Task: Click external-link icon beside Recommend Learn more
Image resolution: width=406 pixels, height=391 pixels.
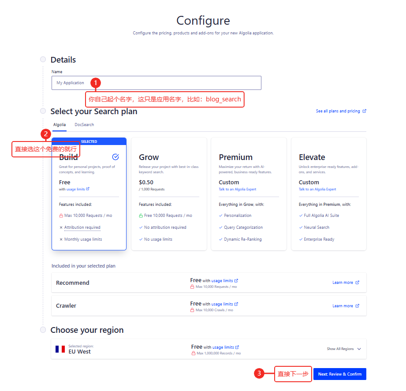Action: point(357,283)
